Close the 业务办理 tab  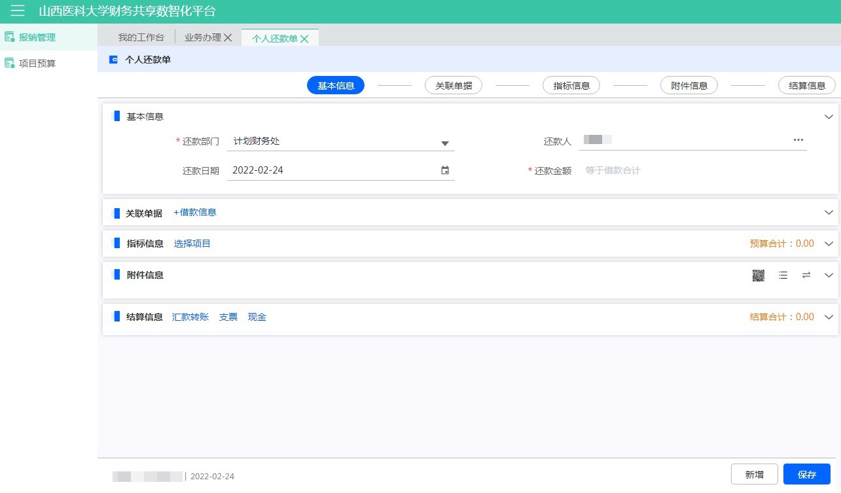pyautogui.click(x=228, y=38)
